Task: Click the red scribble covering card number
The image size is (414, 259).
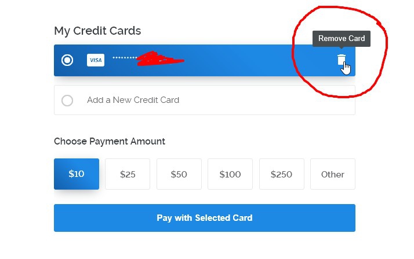Action: tap(159, 59)
